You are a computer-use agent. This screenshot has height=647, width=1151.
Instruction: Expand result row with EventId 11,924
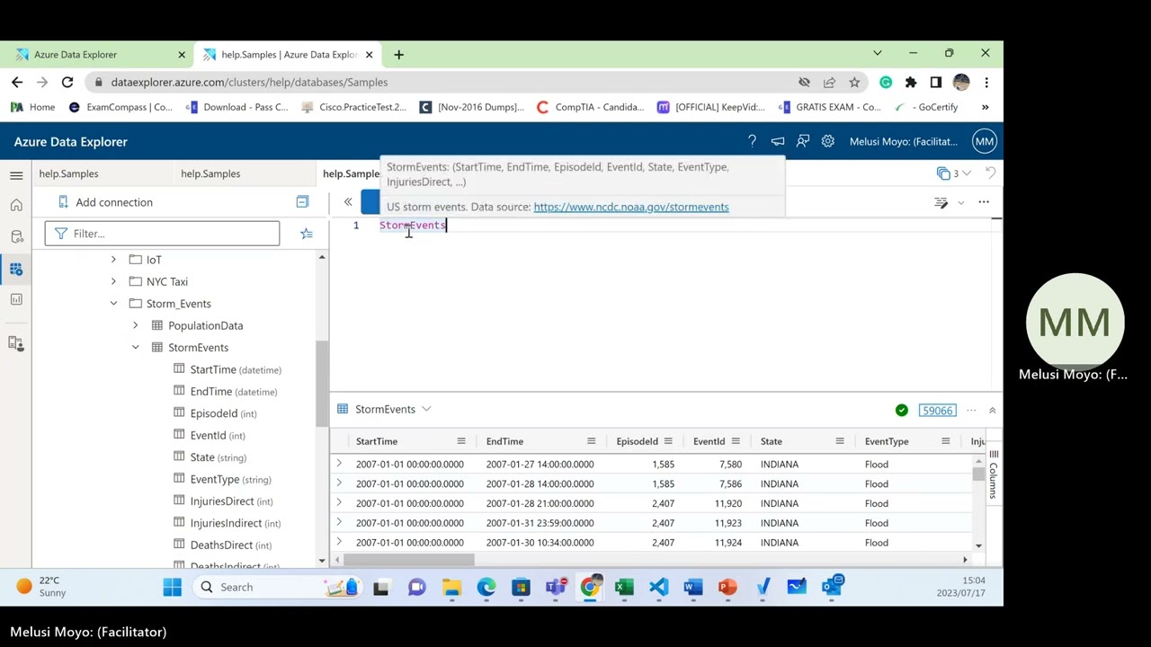point(339,543)
